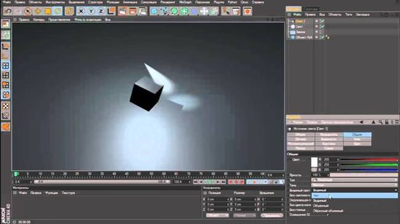Click the padlock icon in attributes panel

click(386, 122)
